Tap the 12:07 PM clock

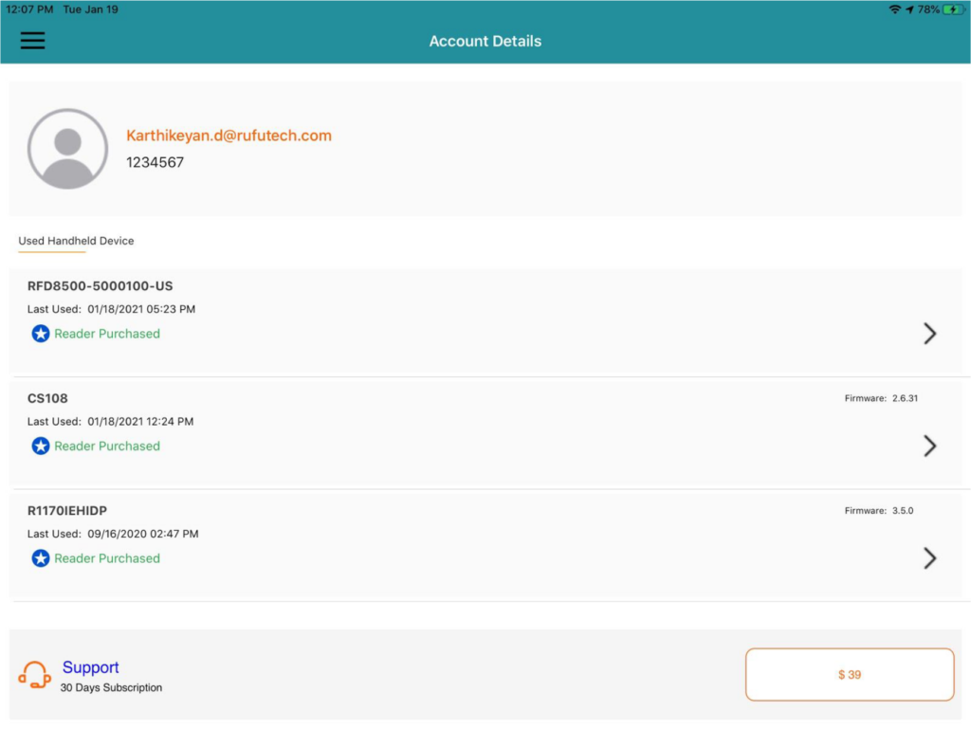tap(29, 9)
